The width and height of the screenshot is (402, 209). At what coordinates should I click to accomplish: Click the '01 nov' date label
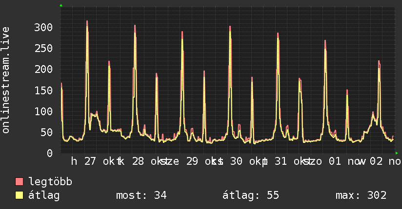(347, 161)
